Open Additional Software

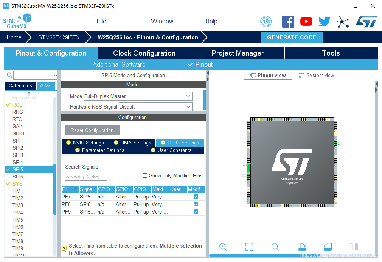pos(119,65)
